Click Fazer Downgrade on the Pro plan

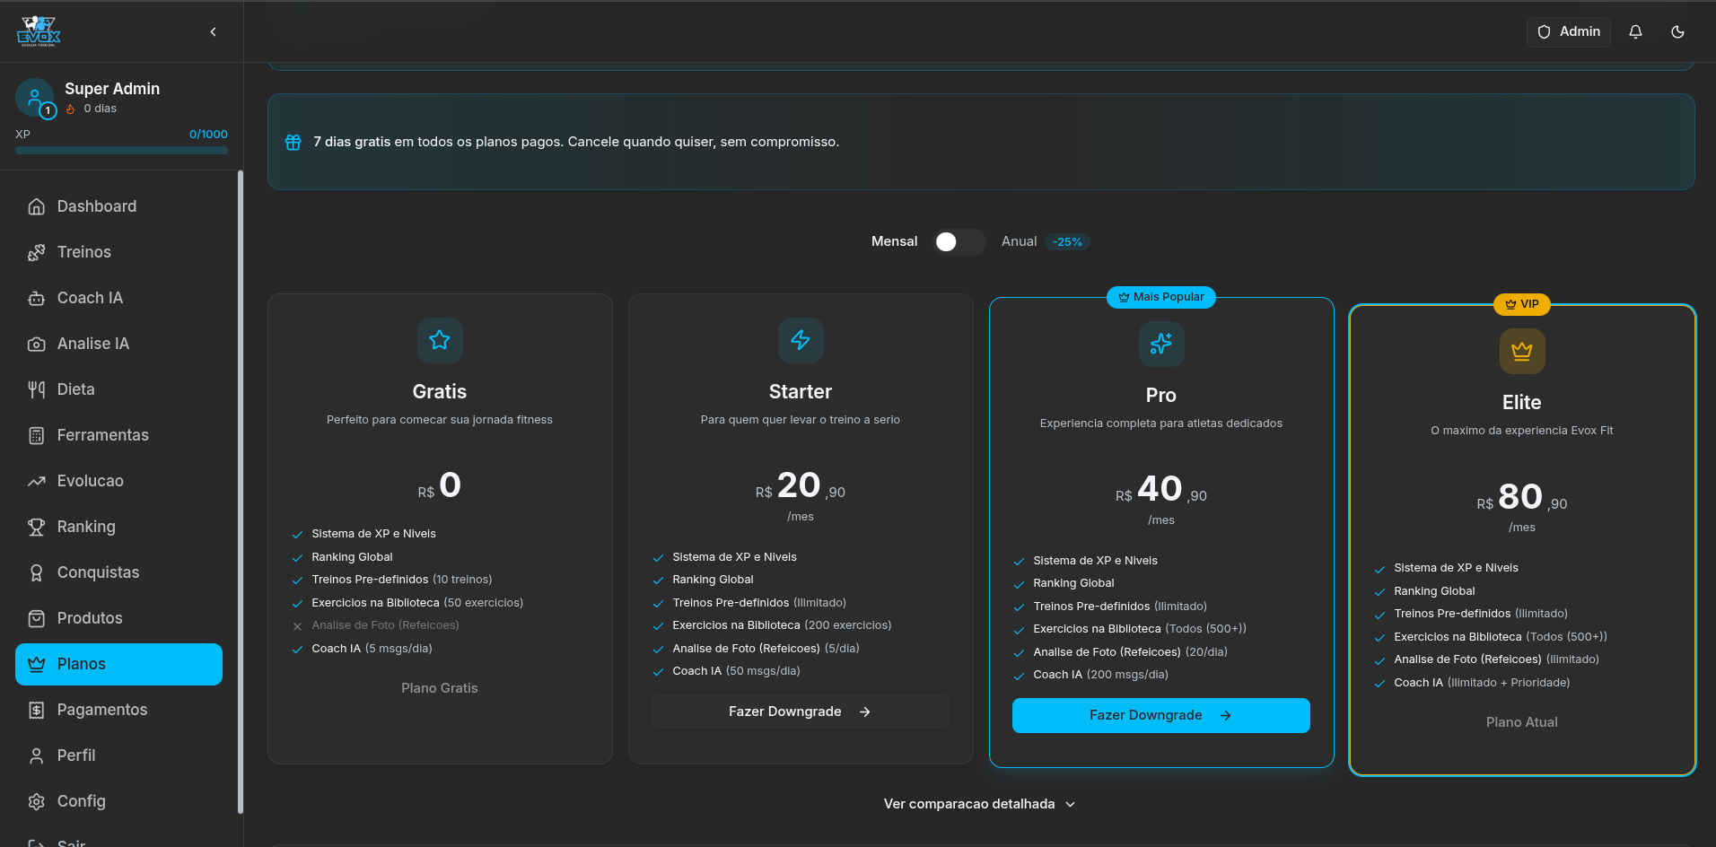1161,715
